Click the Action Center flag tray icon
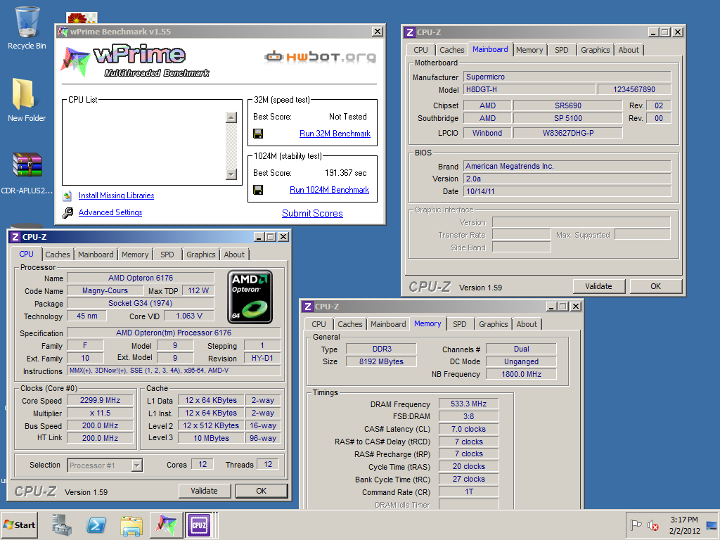Screen dimensions: 720x540 tap(636, 525)
